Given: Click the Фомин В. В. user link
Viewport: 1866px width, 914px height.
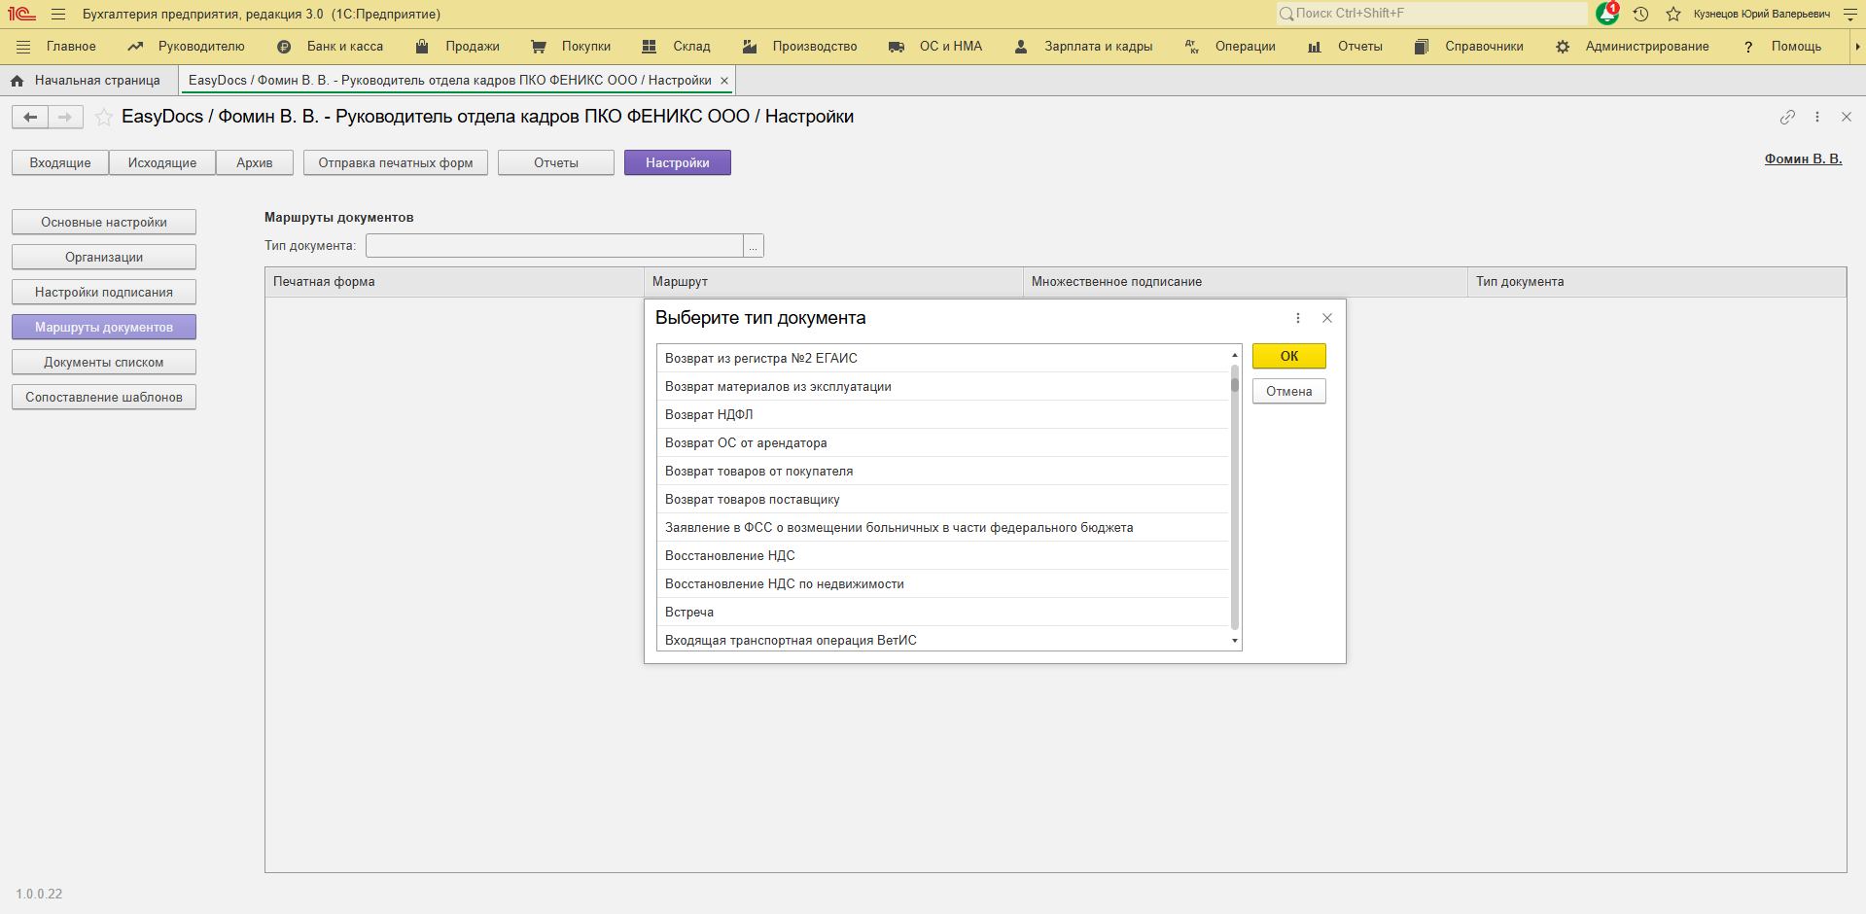Looking at the screenshot, I should (x=1803, y=158).
